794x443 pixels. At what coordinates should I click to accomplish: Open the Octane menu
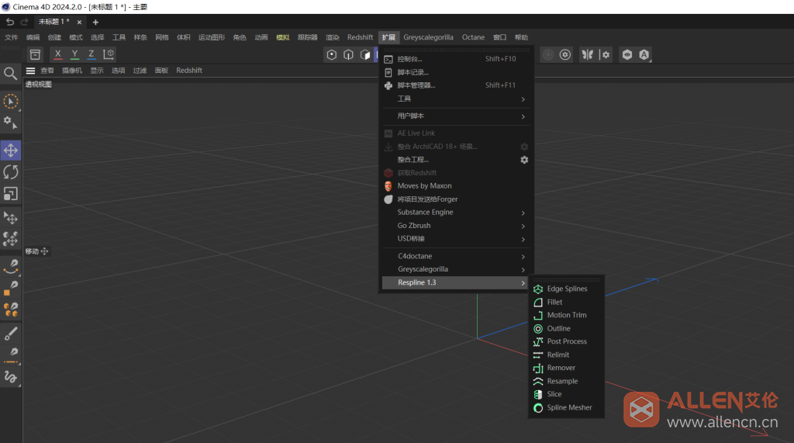coord(473,37)
